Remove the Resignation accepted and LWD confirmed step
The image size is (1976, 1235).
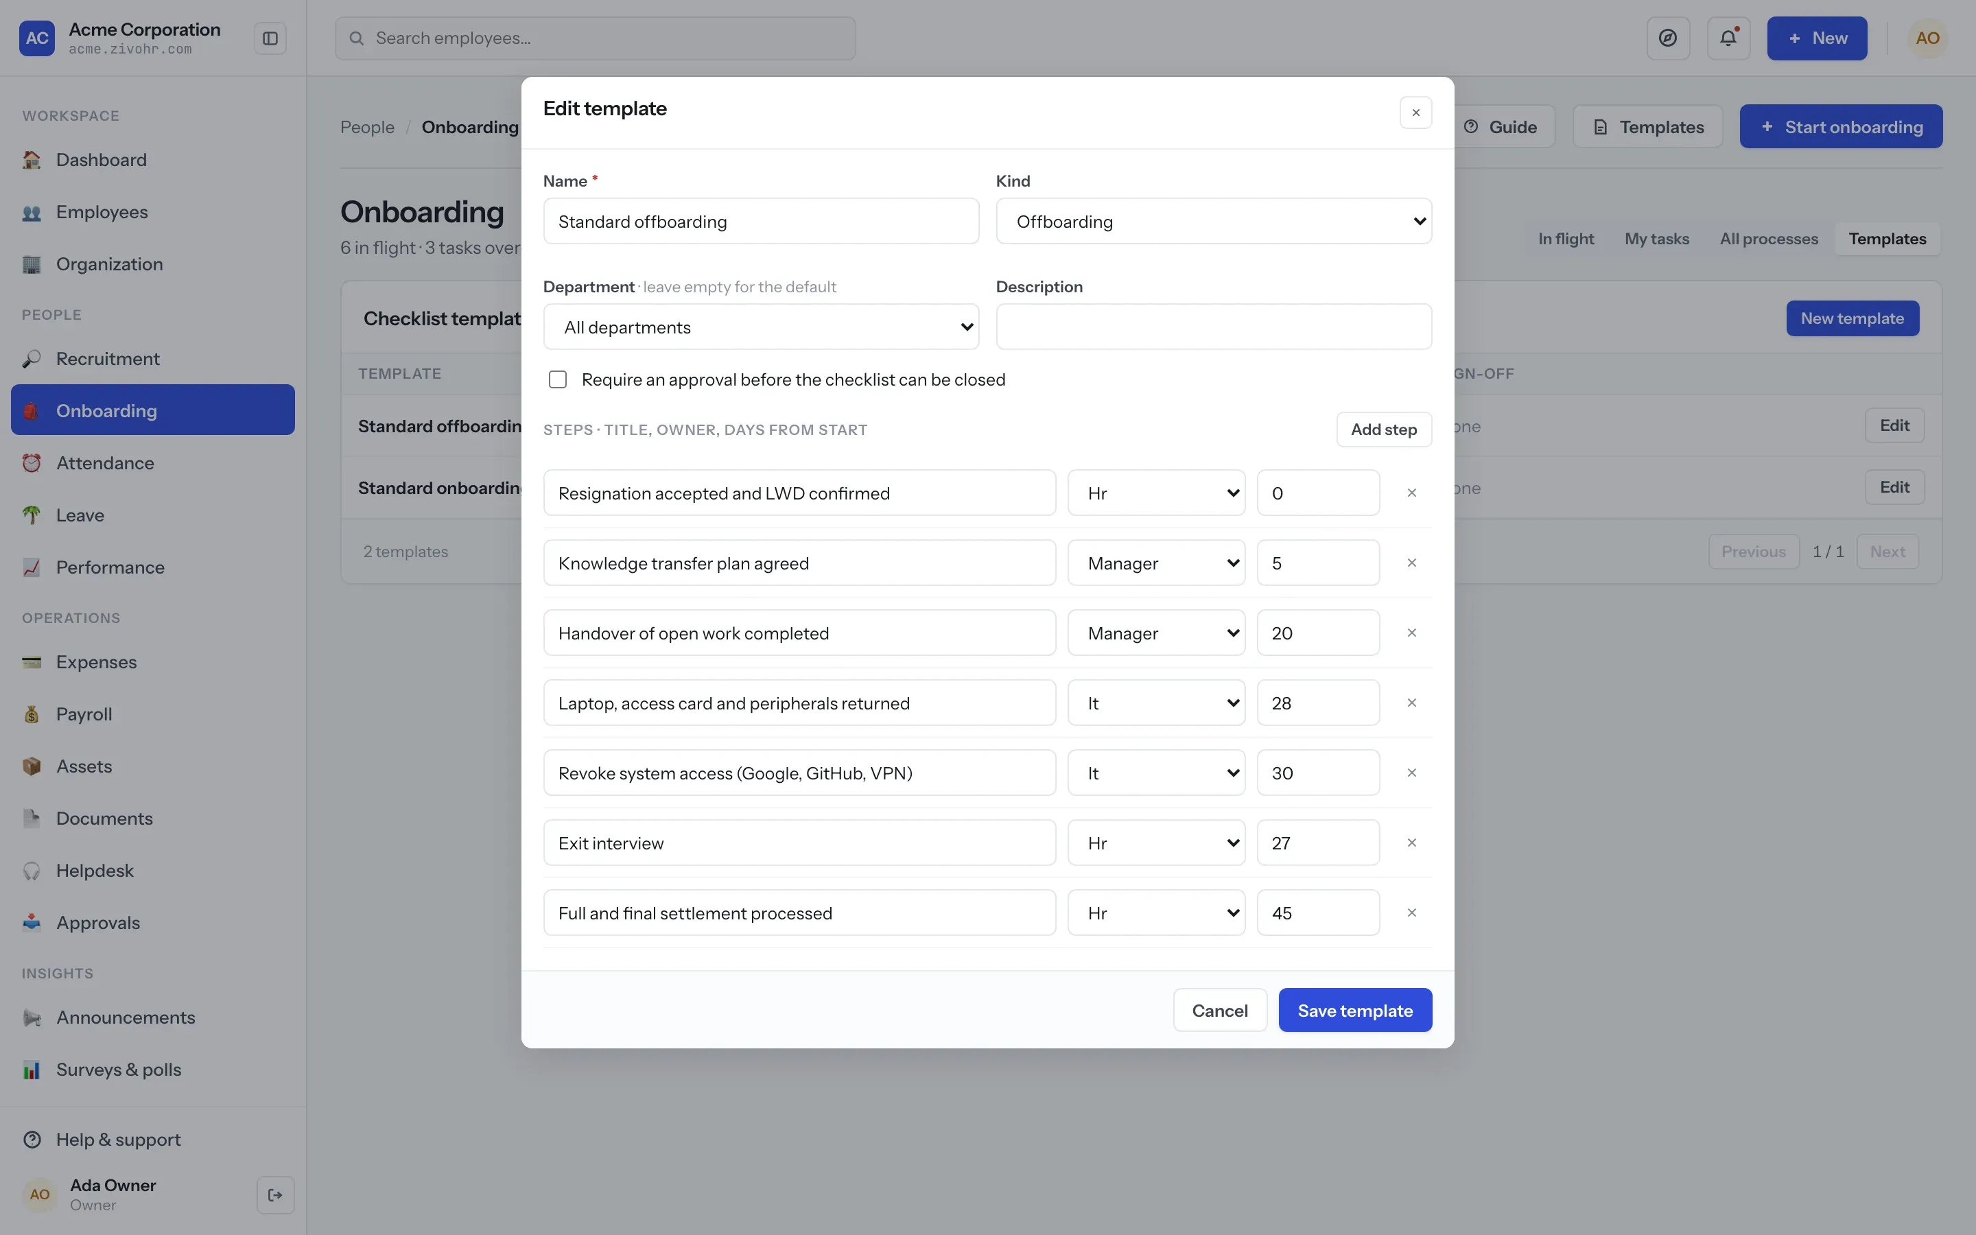[1411, 493]
